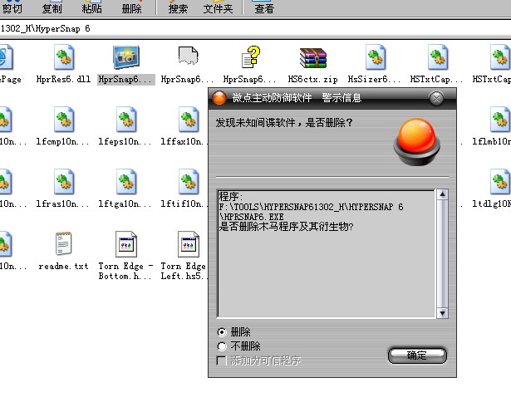Select the lffax10n file icon

tap(189, 120)
